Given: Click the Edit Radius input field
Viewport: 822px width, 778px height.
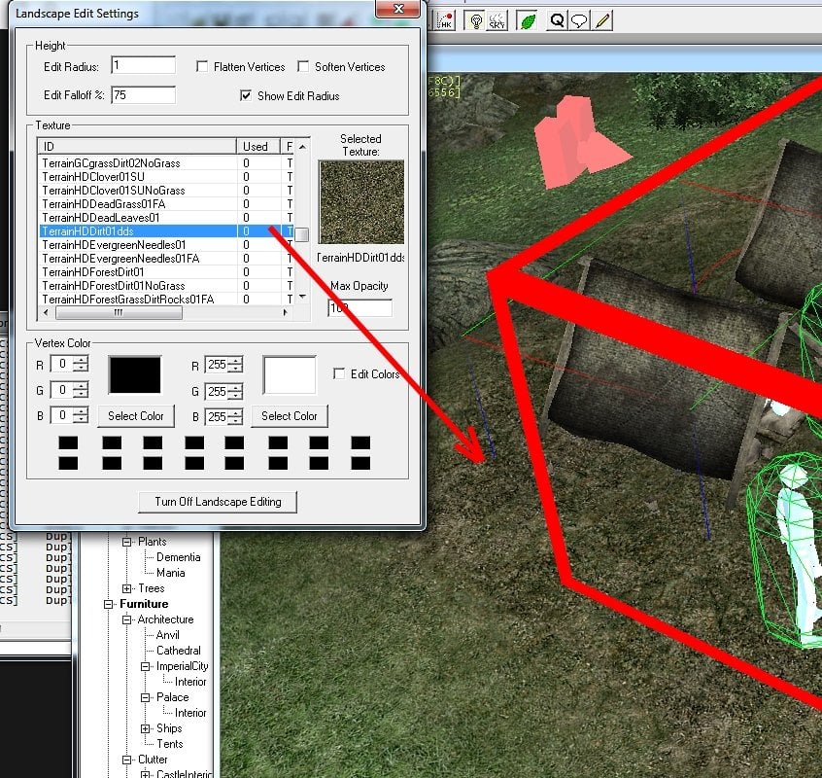Looking at the screenshot, I should [x=143, y=65].
